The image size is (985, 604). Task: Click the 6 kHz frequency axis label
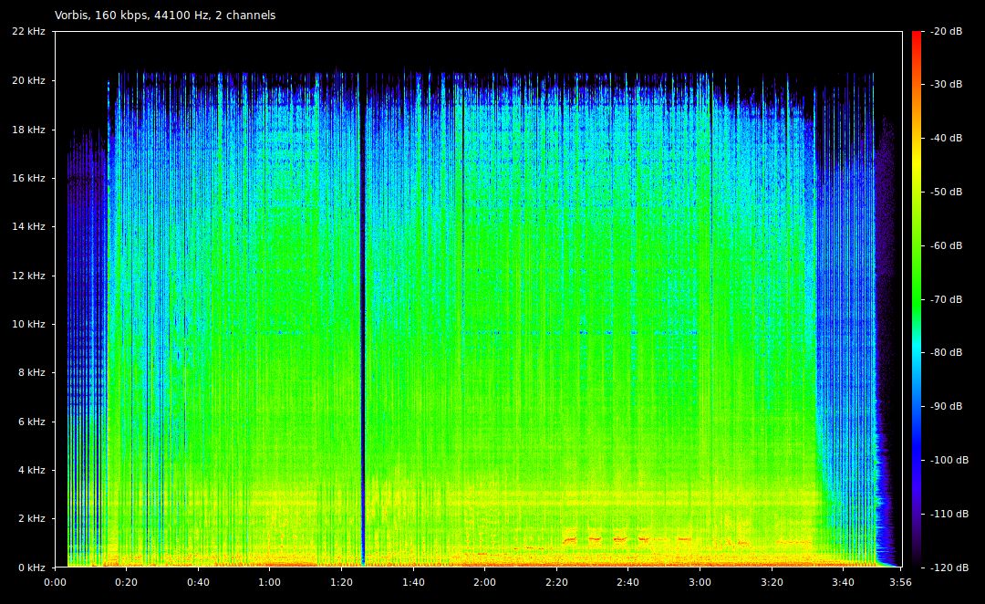[31, 422]
